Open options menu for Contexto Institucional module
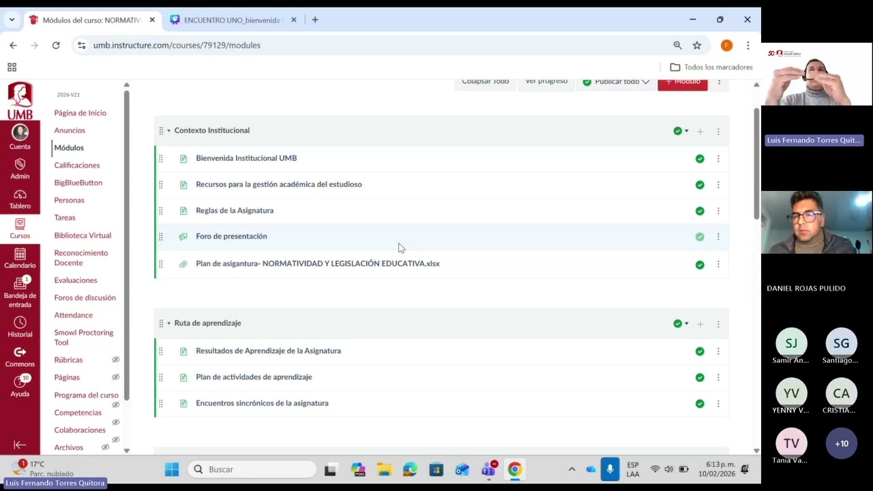Screen dimensions: 873x491 coord(718,131)
